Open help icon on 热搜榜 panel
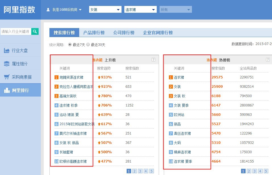Viewport: 272px width, 175px height. pyautogui.click(x=268, y=60)
